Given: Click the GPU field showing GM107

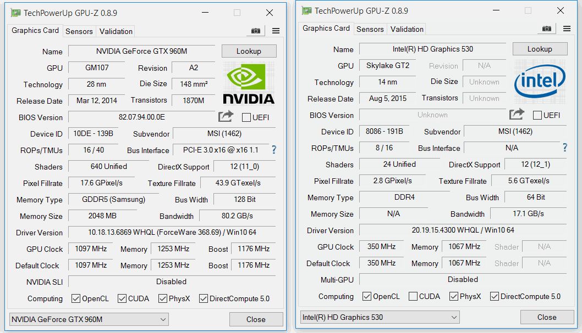Looking at the screenshot, I should (97, 67).
